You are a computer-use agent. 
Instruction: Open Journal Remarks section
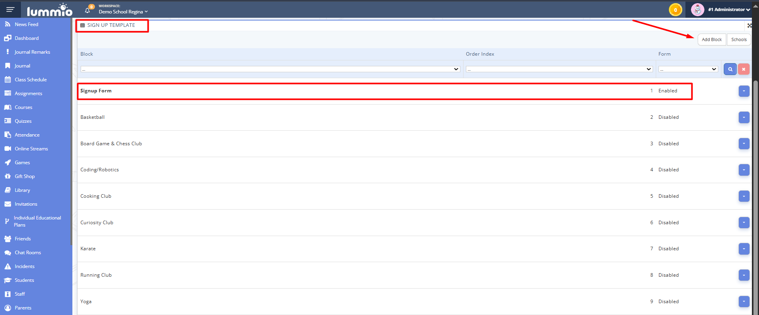pyautogui.click(x=32, y=52)
